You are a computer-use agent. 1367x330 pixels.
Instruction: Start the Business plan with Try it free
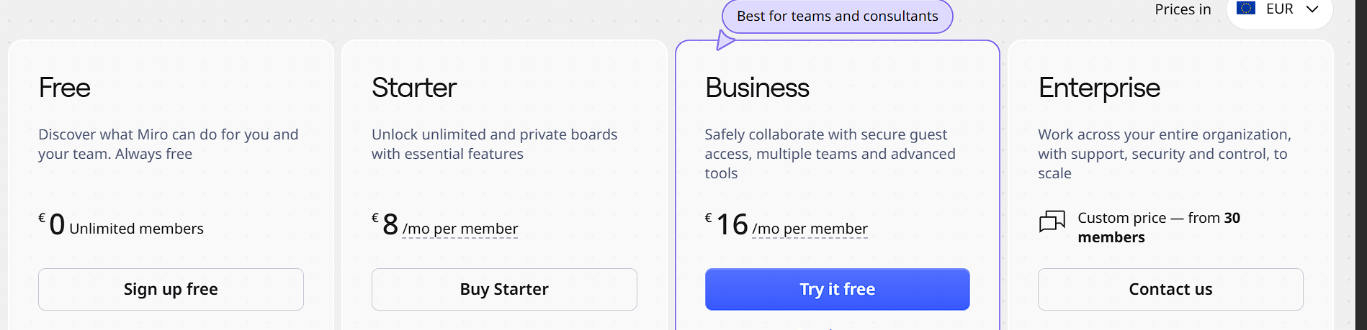coord(837,289)
